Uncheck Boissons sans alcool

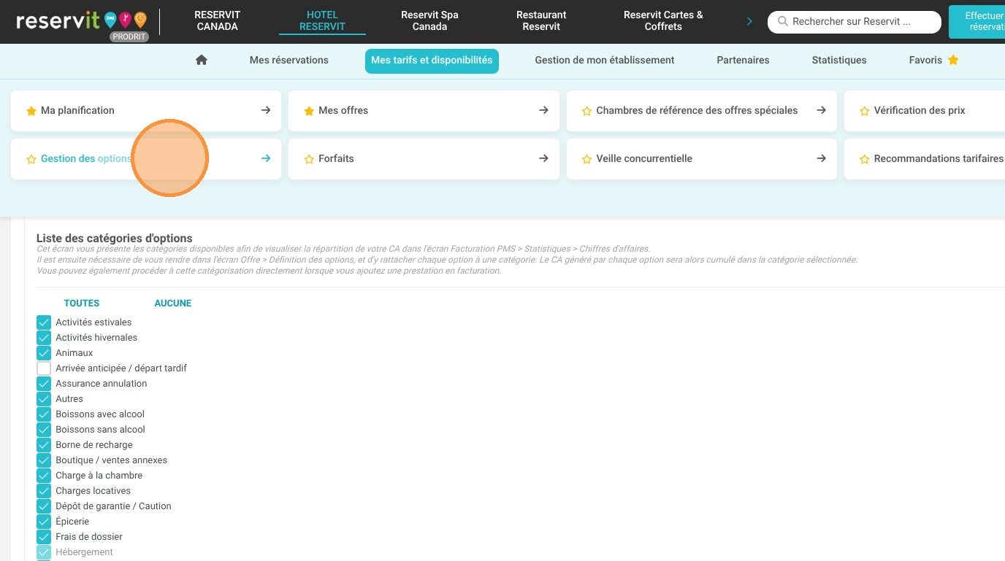(44, 430)
